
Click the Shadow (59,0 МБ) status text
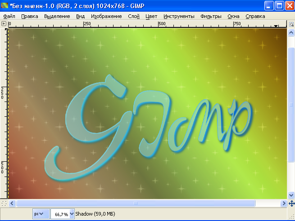[x=95, y=214]
